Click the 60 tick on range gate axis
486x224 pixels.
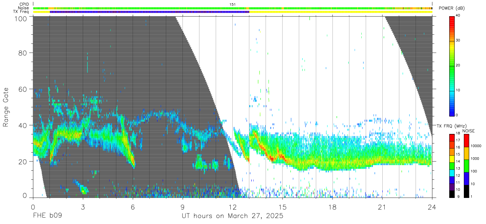[23, 89]
